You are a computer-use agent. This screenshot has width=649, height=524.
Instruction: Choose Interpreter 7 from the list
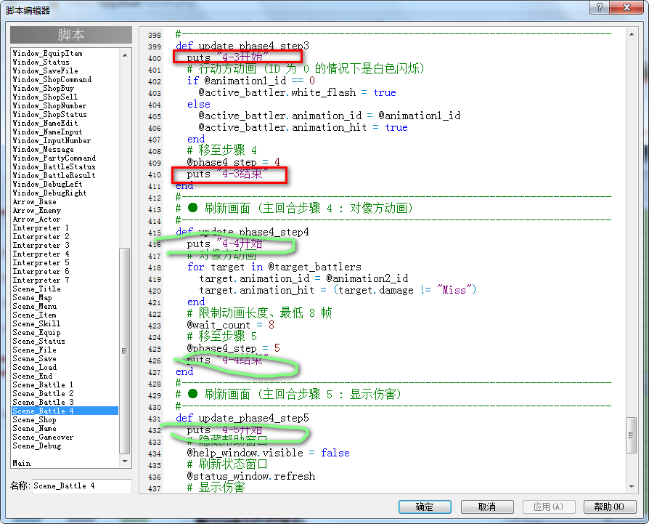[41, 280]
